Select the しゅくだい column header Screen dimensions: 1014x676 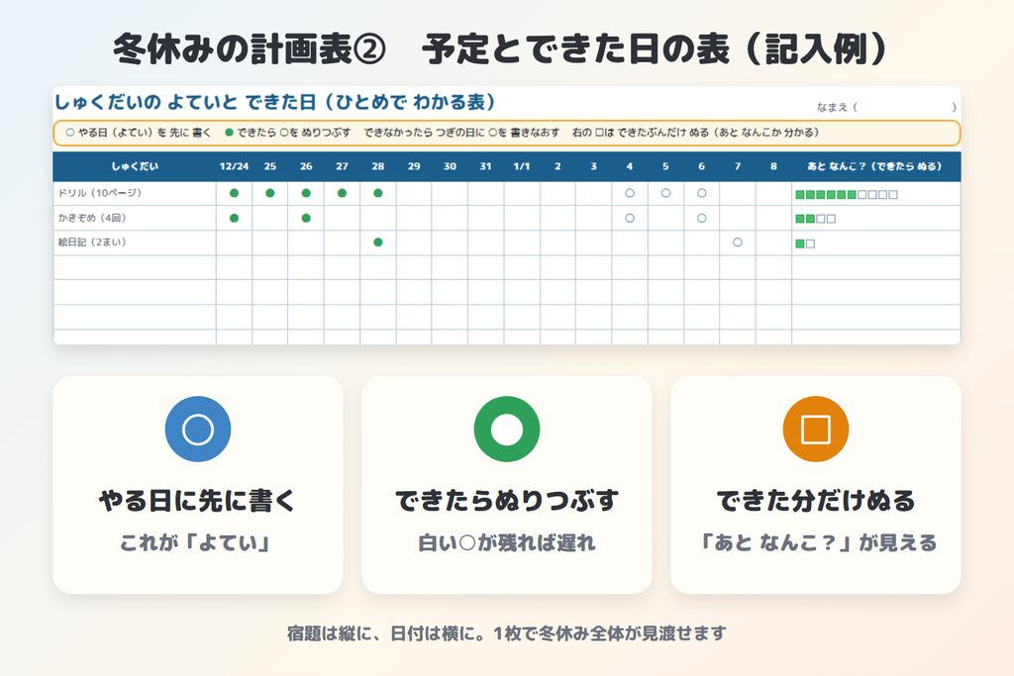135,166
